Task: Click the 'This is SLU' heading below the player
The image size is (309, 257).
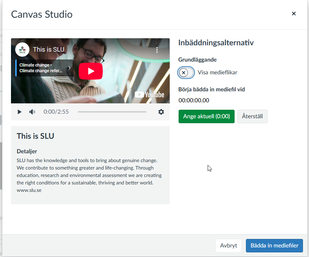Action: click(x=35, y=136)
